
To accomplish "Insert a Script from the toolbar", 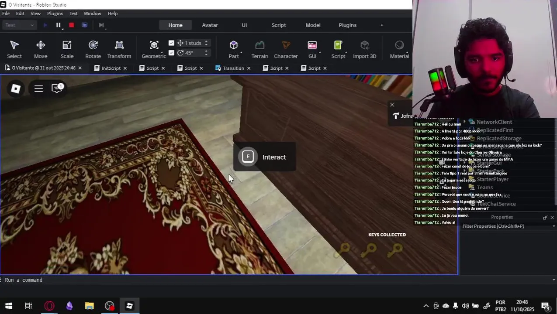I will 338,49.
